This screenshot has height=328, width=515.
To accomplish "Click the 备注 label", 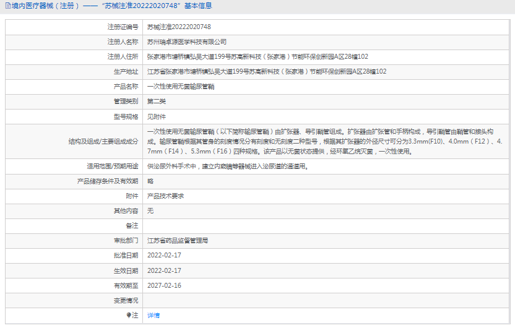I will click(x=132, y=226).
